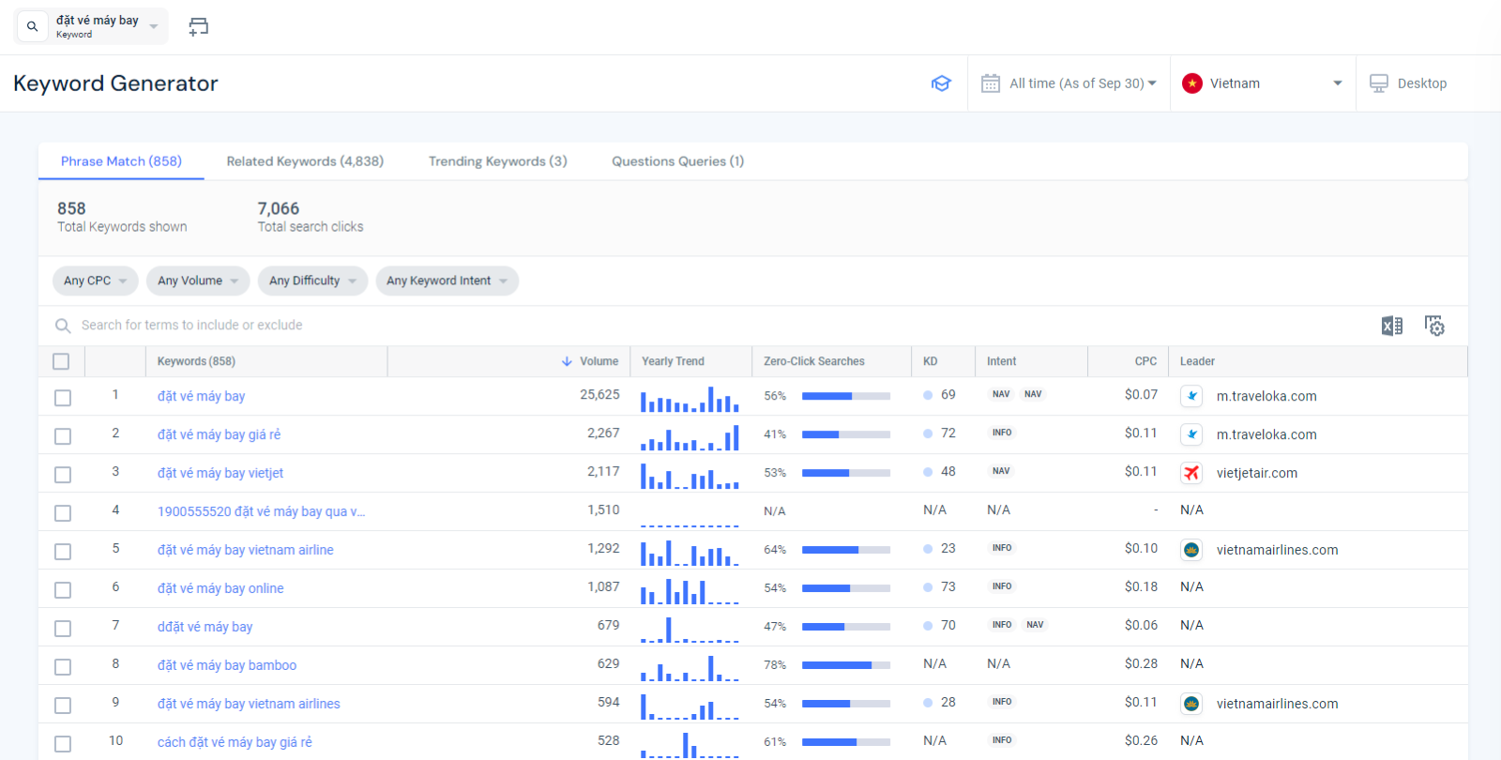1501x760 pixels.
Task: Open Any Difficulty filter
Action: pos(312,281)
